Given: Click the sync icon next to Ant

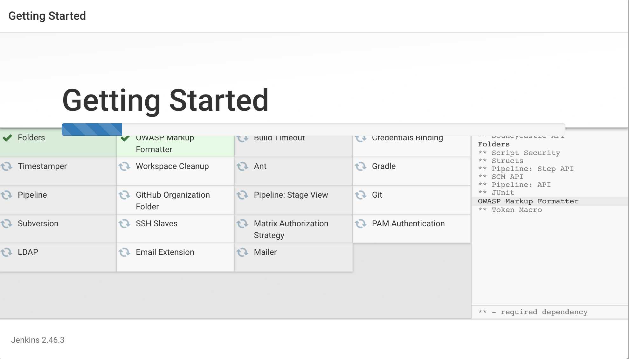Looking at the screenshot, I should click(x=242, y=166).
